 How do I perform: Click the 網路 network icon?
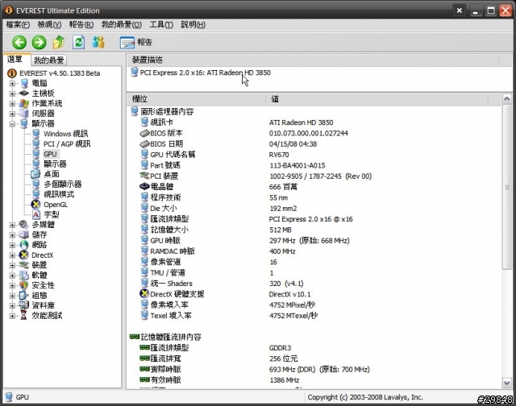point(23,245)
